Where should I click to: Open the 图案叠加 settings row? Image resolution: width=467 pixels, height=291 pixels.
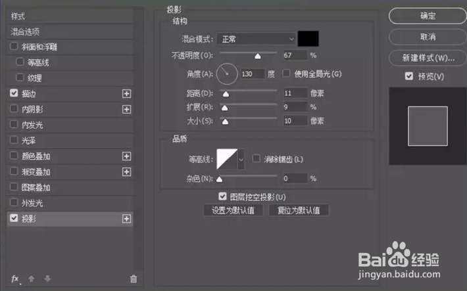[70, 187]
